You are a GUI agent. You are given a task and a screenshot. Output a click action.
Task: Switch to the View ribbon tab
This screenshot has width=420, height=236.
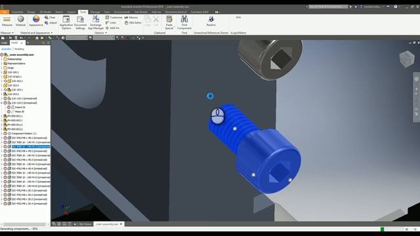click(x=107, y=12)
